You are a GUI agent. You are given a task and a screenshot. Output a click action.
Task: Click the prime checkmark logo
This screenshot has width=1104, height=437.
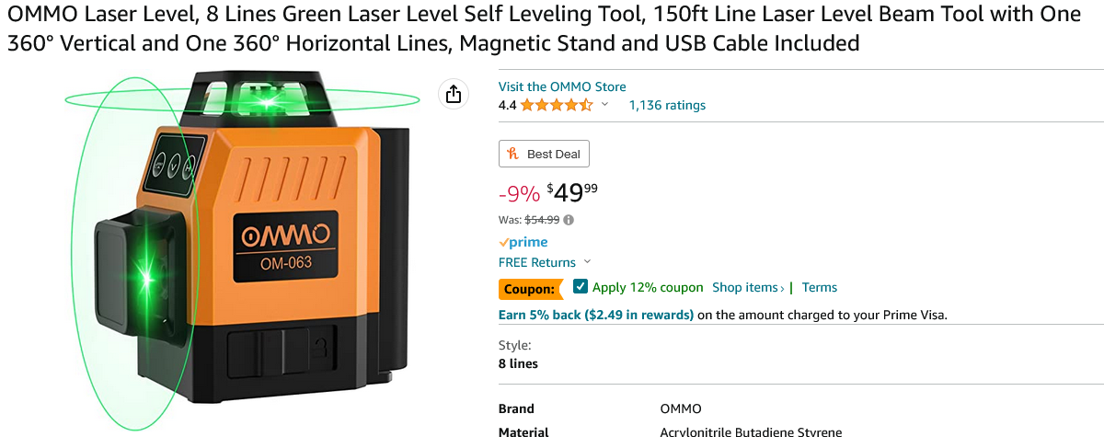click(x=523, y=242)
